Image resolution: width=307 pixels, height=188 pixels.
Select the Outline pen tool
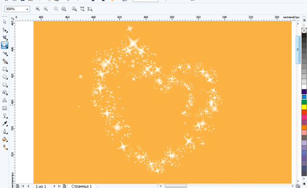[5, 132]
